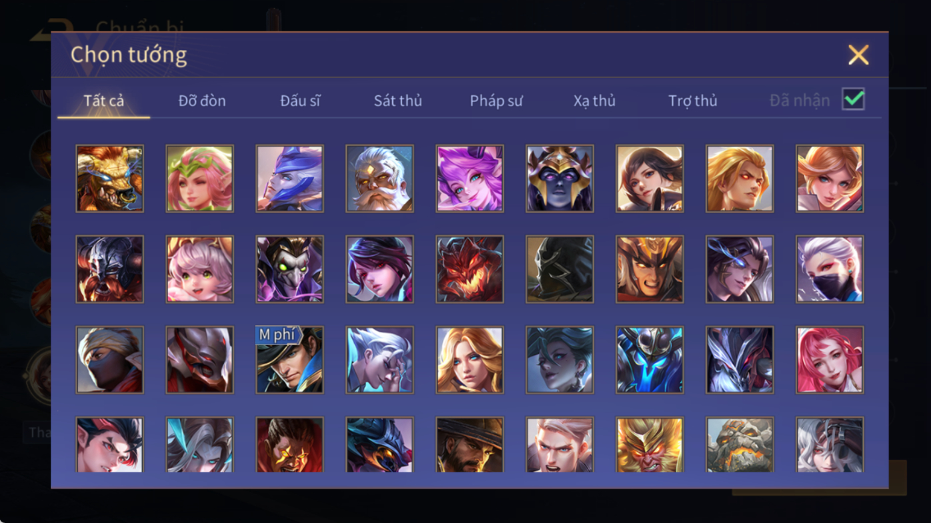931x523 pixels.
Task: Filter heroes by Xạ thủ
Action: tap(594, 101)
